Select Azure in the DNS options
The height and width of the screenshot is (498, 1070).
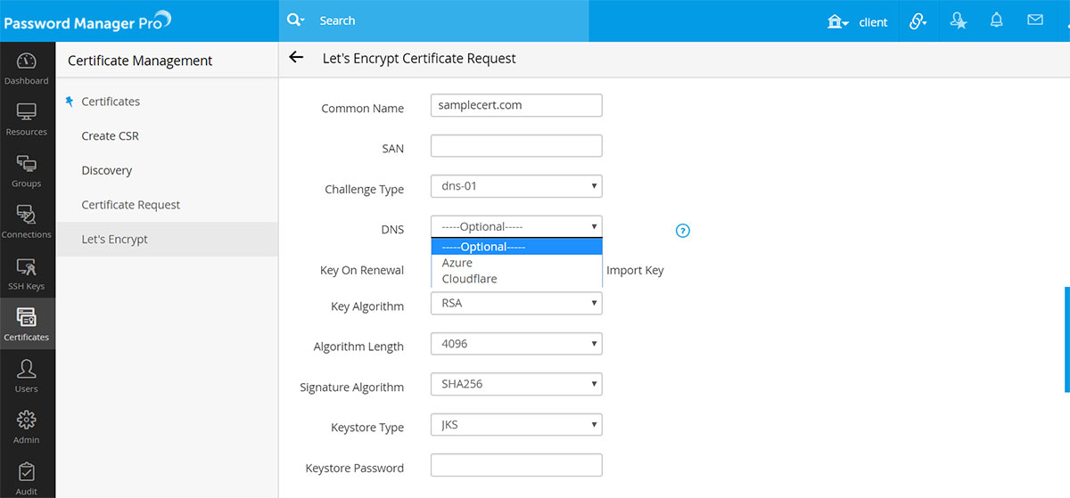(457, 263)
